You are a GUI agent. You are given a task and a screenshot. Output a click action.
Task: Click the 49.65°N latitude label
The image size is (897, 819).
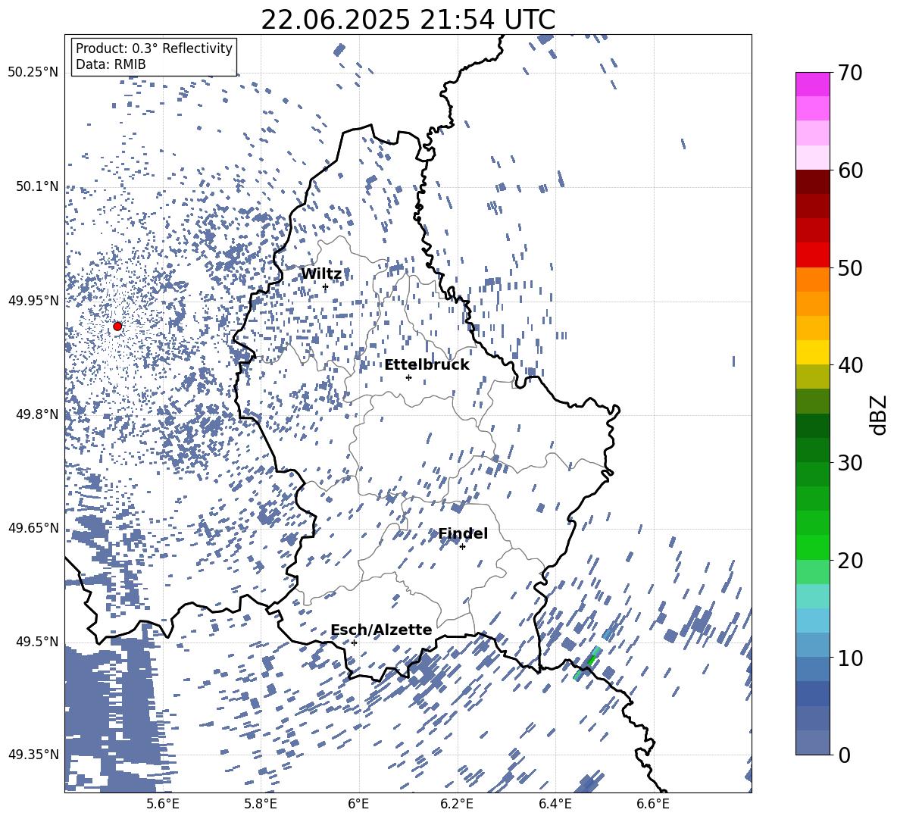pos(33,528)
